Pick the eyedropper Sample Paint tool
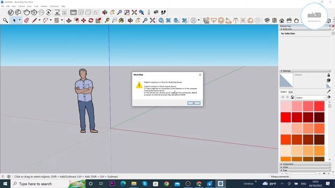Viewport: 335px width, 188px height. [329, 91]
